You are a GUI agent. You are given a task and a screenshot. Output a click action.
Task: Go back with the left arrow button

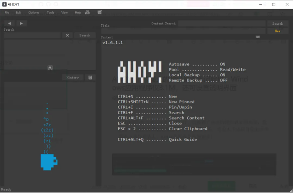(x=9, y=23)
